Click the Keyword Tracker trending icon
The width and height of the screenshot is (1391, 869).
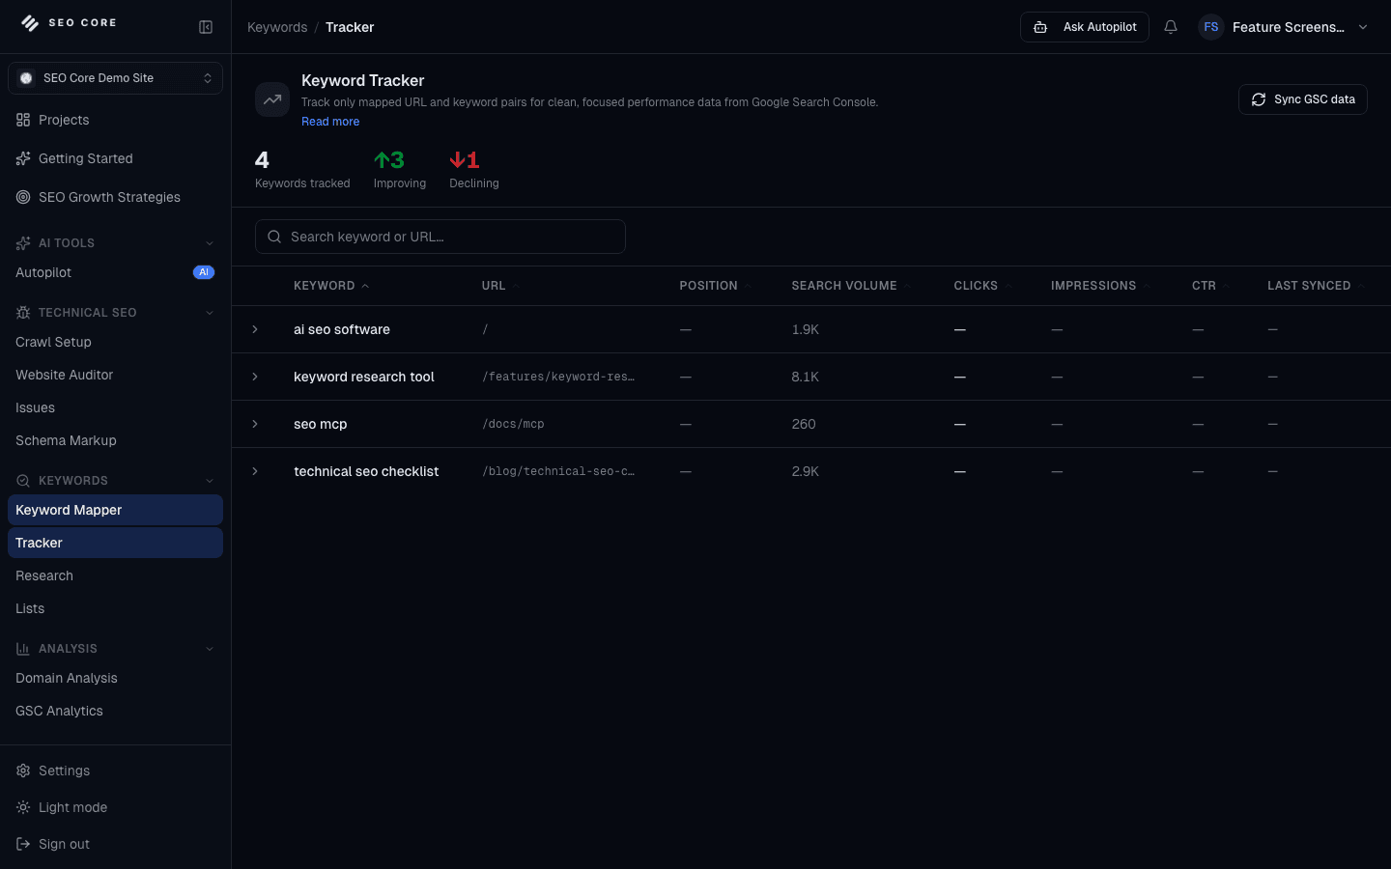(272, 99)
